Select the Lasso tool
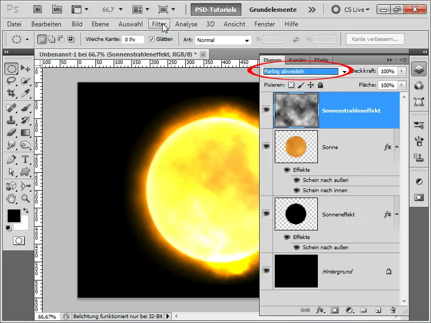 (11, 80)
